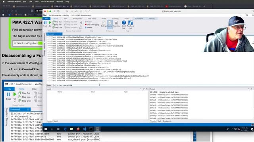Toggle Assembly mode preference
Screen dimensions: 254x142
pyautogui.click(x=116, y=24)
